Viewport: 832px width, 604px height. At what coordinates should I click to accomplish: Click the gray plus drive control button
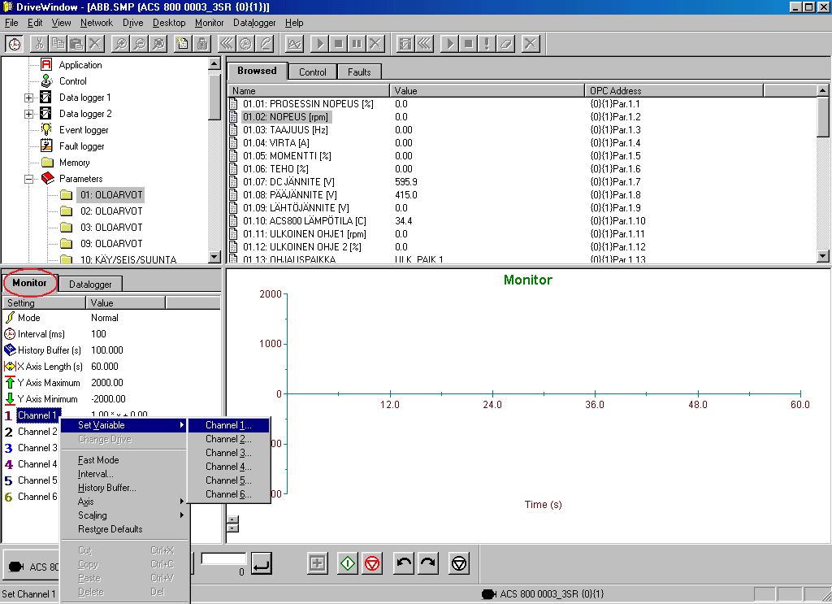[x=318, y=563]
